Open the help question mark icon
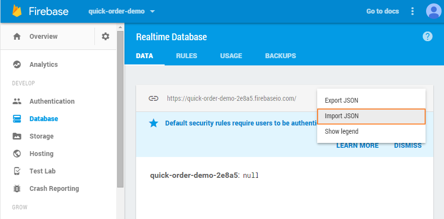 (428, 36)
